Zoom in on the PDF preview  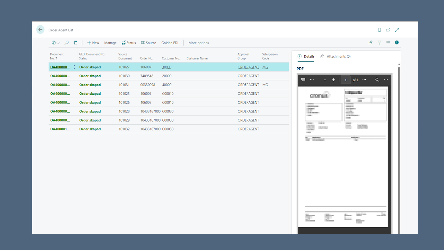tap(334, 80)
